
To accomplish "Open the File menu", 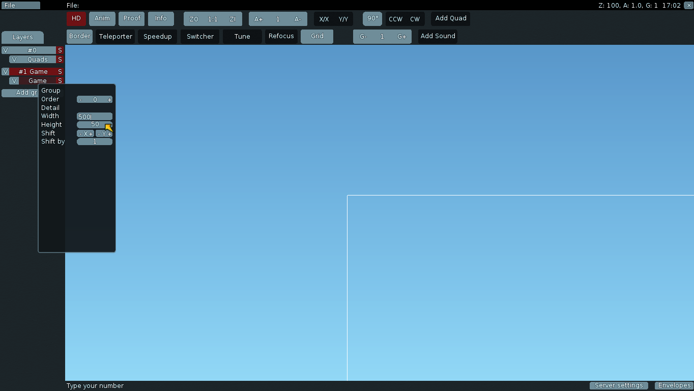I will 20,6.
